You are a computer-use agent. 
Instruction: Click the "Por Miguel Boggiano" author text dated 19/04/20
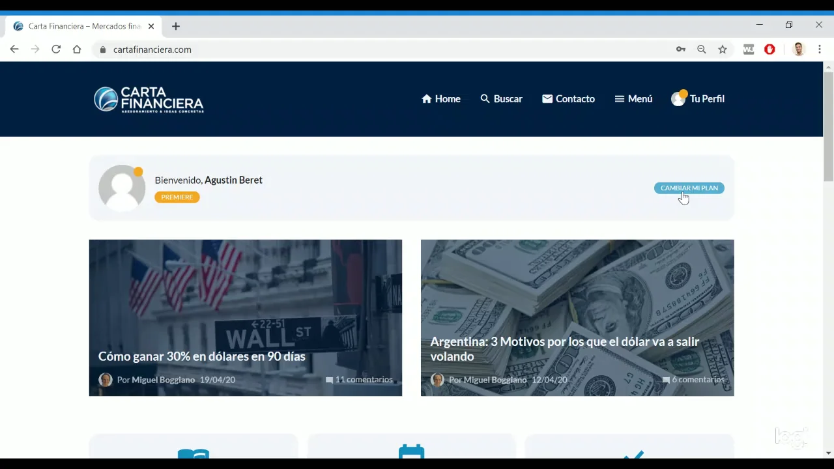coord(156,380)
